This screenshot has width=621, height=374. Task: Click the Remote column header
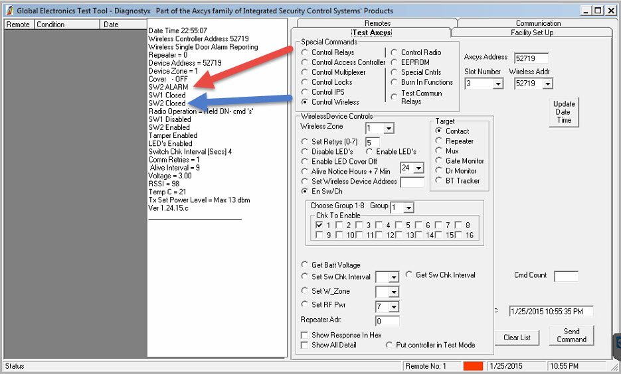click(x=19, y=25)
